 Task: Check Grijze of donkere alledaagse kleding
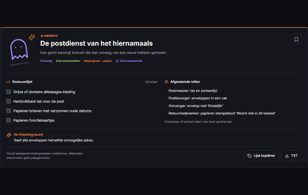(x=9, y=92)
